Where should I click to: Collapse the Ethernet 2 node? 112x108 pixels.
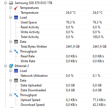(x=5, y=66)
